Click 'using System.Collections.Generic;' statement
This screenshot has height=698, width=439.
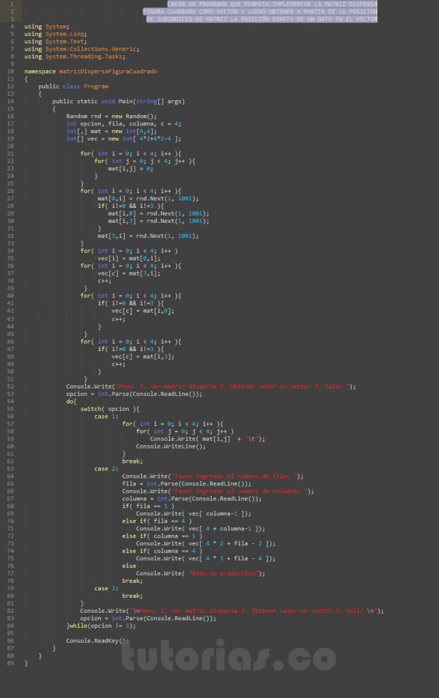pyautogui.click(x=82, y=49)
